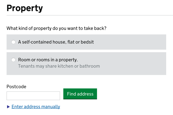The image size is (173, 115).
Task: Focus the Postcode text field
Action: coord(33,96)
